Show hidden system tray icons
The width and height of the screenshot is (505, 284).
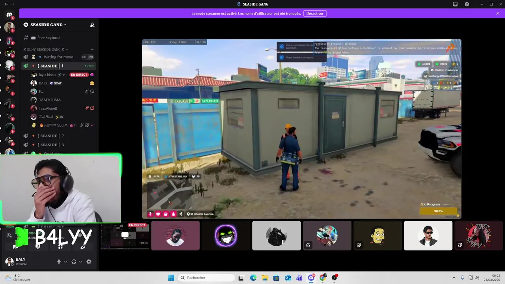(x=454, y=278)
